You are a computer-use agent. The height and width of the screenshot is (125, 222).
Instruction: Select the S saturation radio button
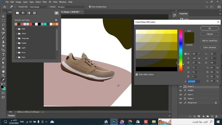(x=186, y=58)
